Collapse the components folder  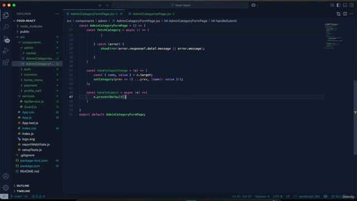click(x=31, y=42)
